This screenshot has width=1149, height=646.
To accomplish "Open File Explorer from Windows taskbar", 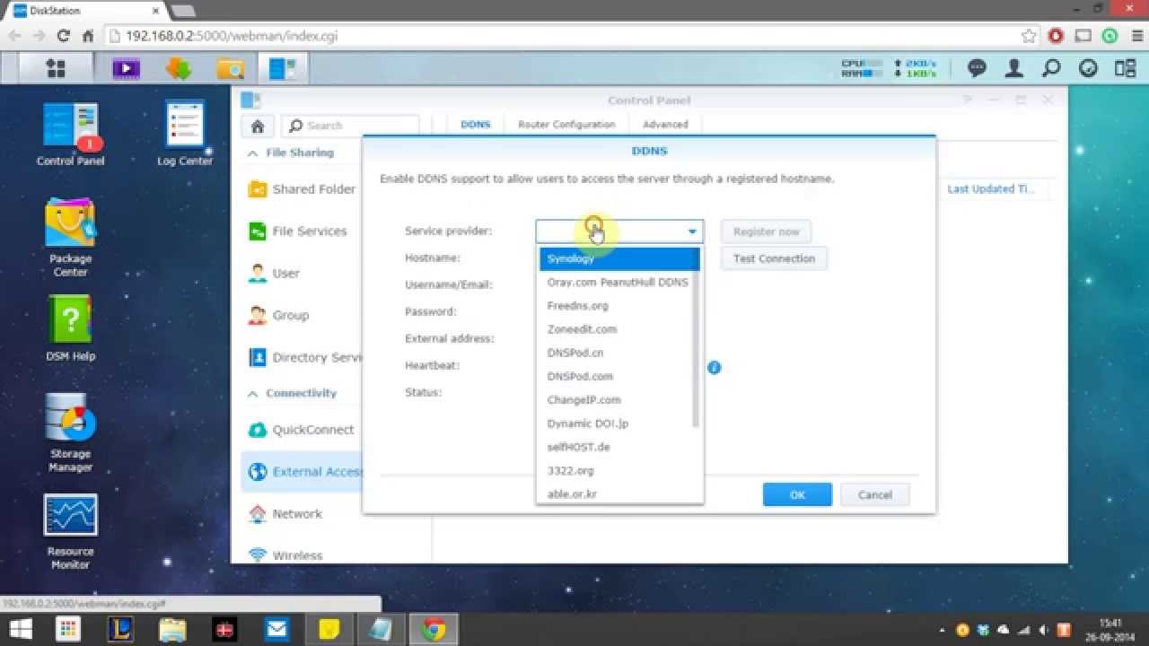I will point(172,629).
